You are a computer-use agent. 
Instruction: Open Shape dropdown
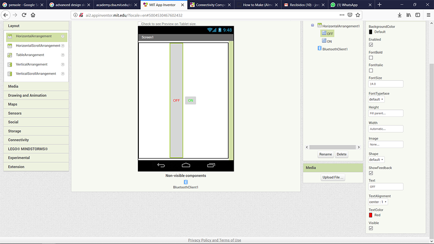[x=376, y=160]
